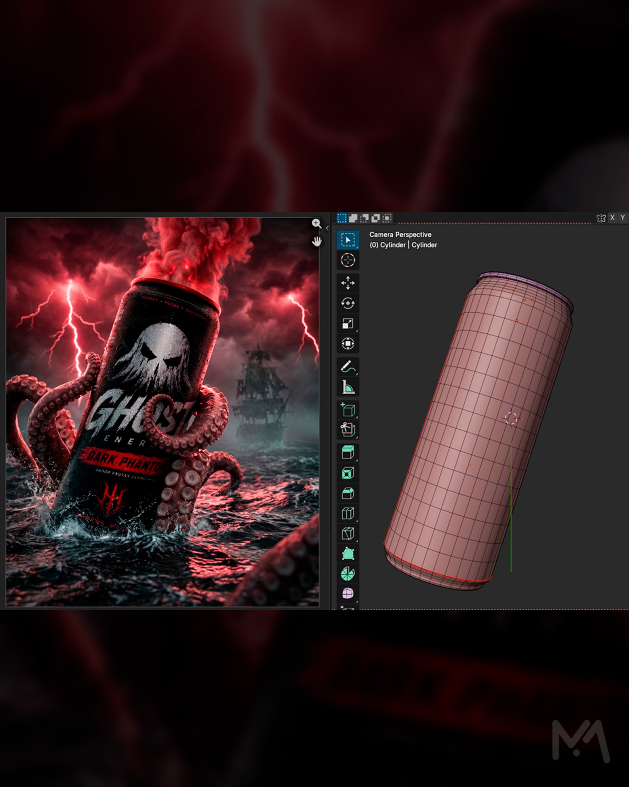Activate the 3D Cursor tool

[x=347, y=260]
